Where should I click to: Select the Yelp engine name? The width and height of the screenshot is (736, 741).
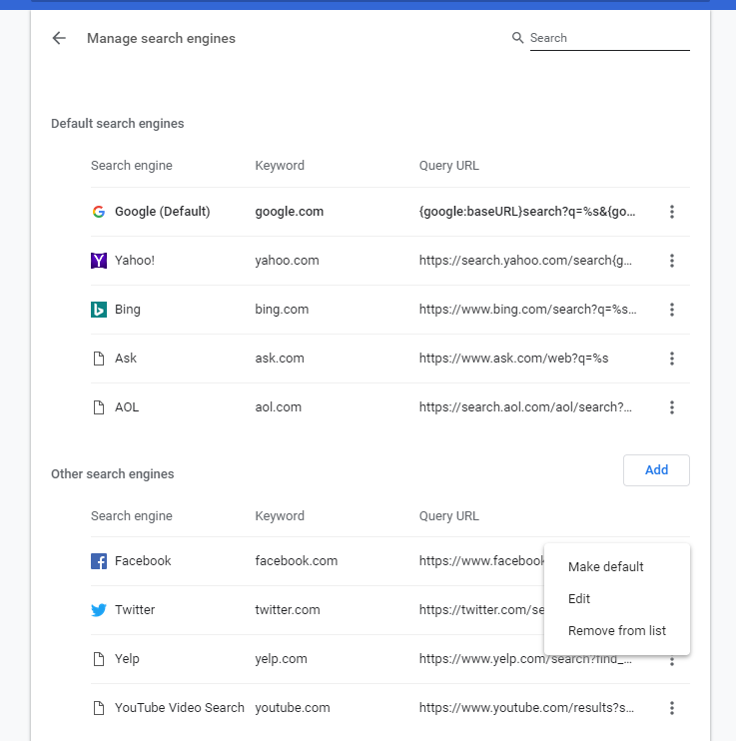(127, 659)
